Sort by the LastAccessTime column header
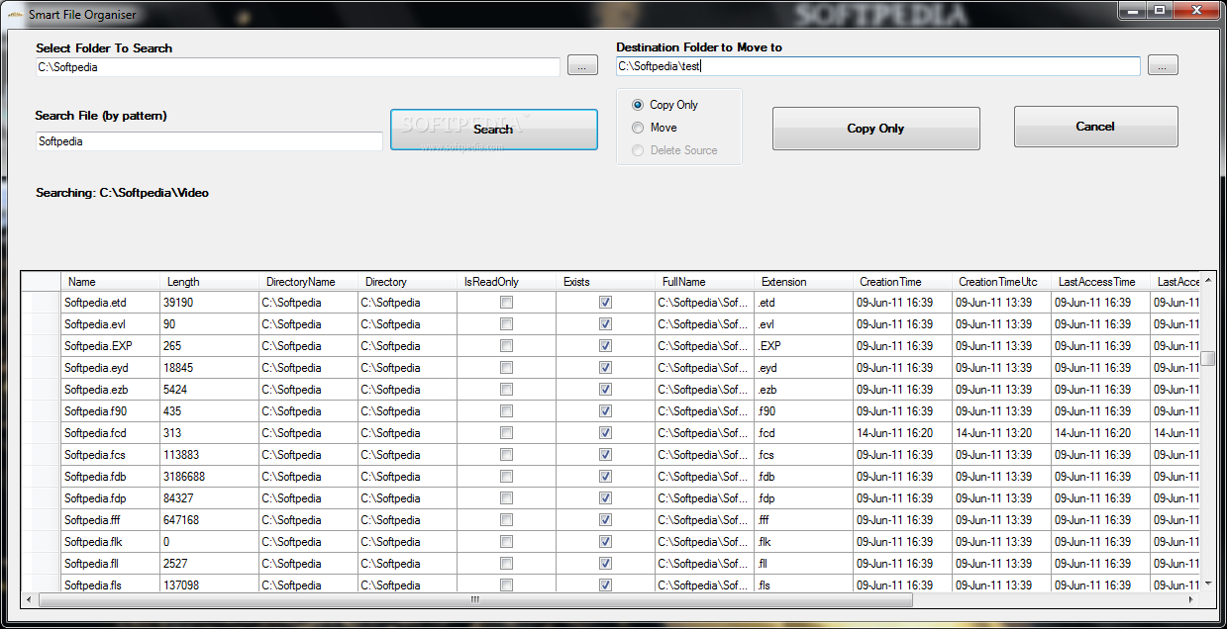The image size is (1227, 629). (x=1100, y=282)
